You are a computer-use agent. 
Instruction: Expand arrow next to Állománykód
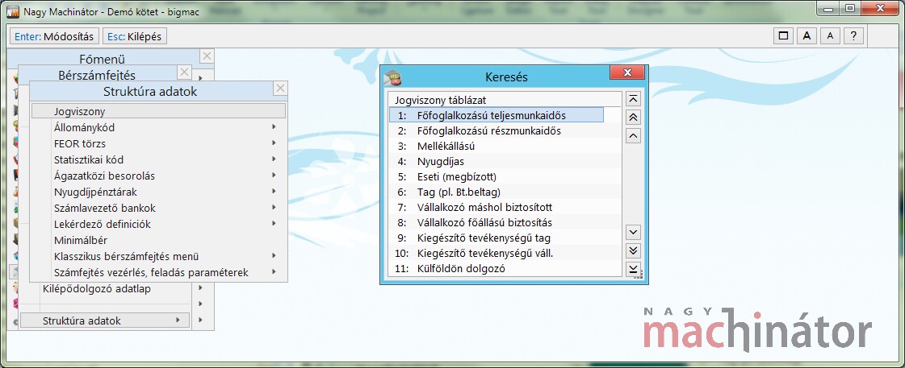274,126
